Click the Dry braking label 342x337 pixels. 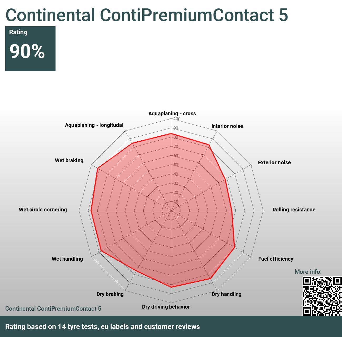coord(110,294)
